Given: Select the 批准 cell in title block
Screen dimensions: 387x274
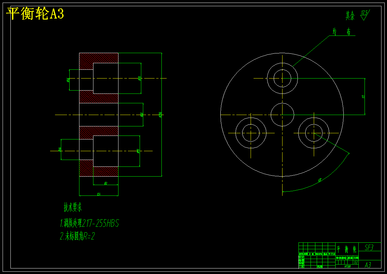Looking at the screenshot, I should 320,267.
